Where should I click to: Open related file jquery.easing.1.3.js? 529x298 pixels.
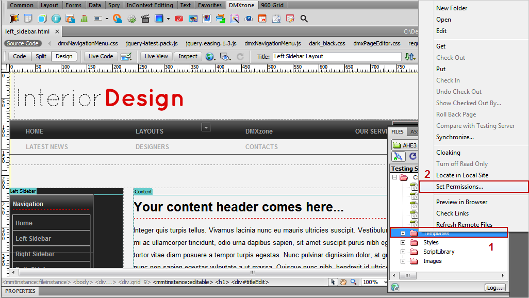tap(211, 43)
